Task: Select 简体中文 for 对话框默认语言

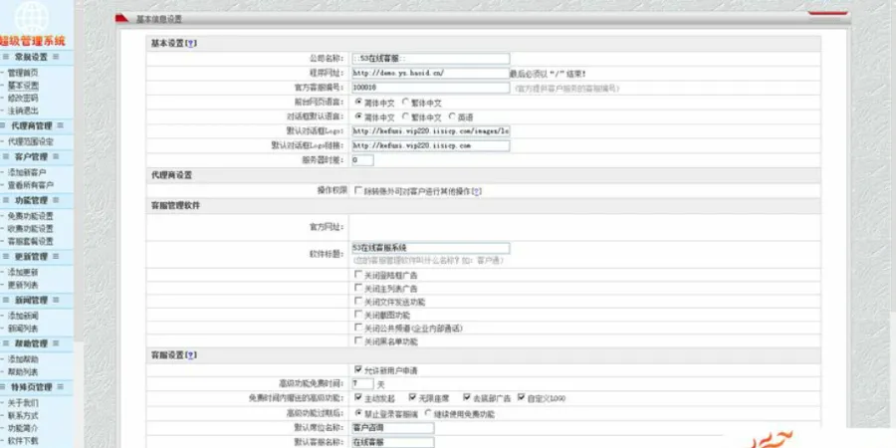Action: point(358,116)
